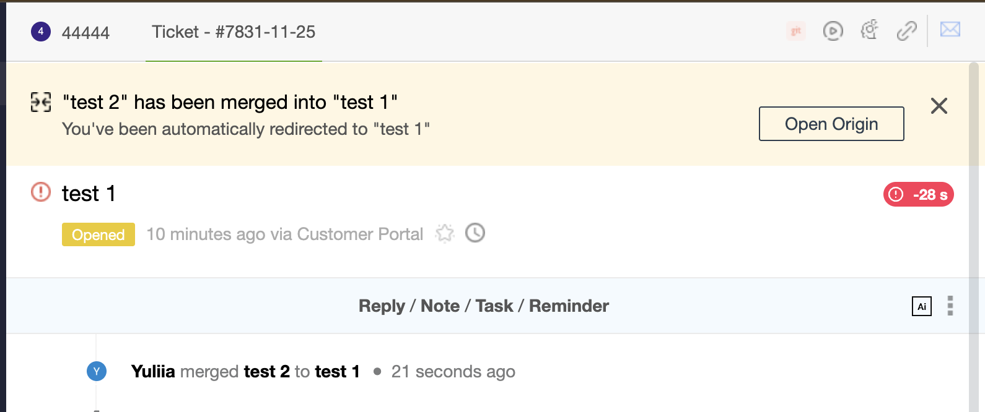The height and width of the screenshot is (412, 985).
Task: Click the envelope mail icon
Action: pos(950,30)
